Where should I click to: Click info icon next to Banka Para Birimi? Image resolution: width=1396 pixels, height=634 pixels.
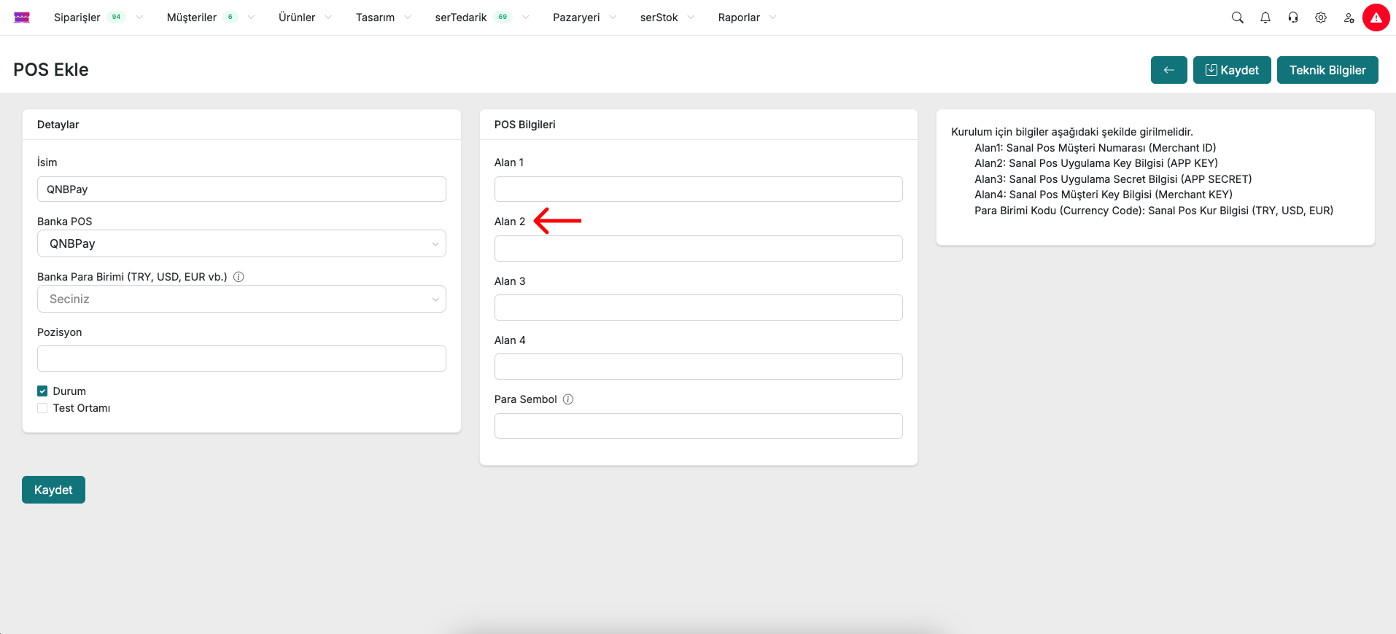coord(239,277)
